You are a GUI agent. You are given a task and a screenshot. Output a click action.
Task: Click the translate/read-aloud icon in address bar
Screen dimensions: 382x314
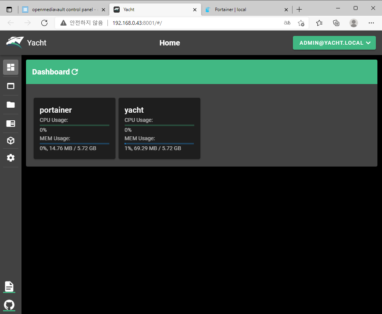(287, 23)
